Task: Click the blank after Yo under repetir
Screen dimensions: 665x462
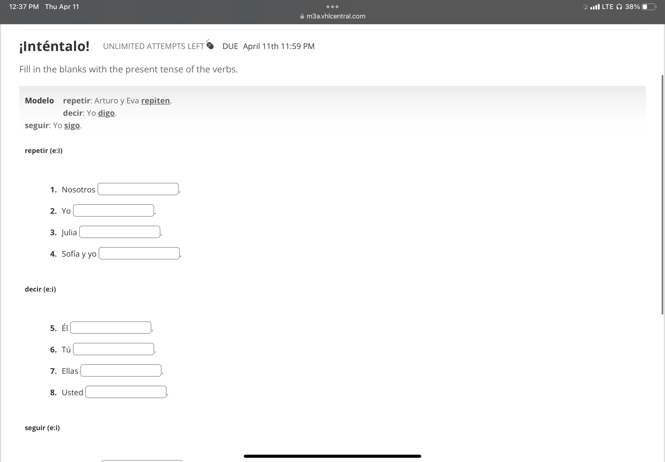Action: [113, 210]
